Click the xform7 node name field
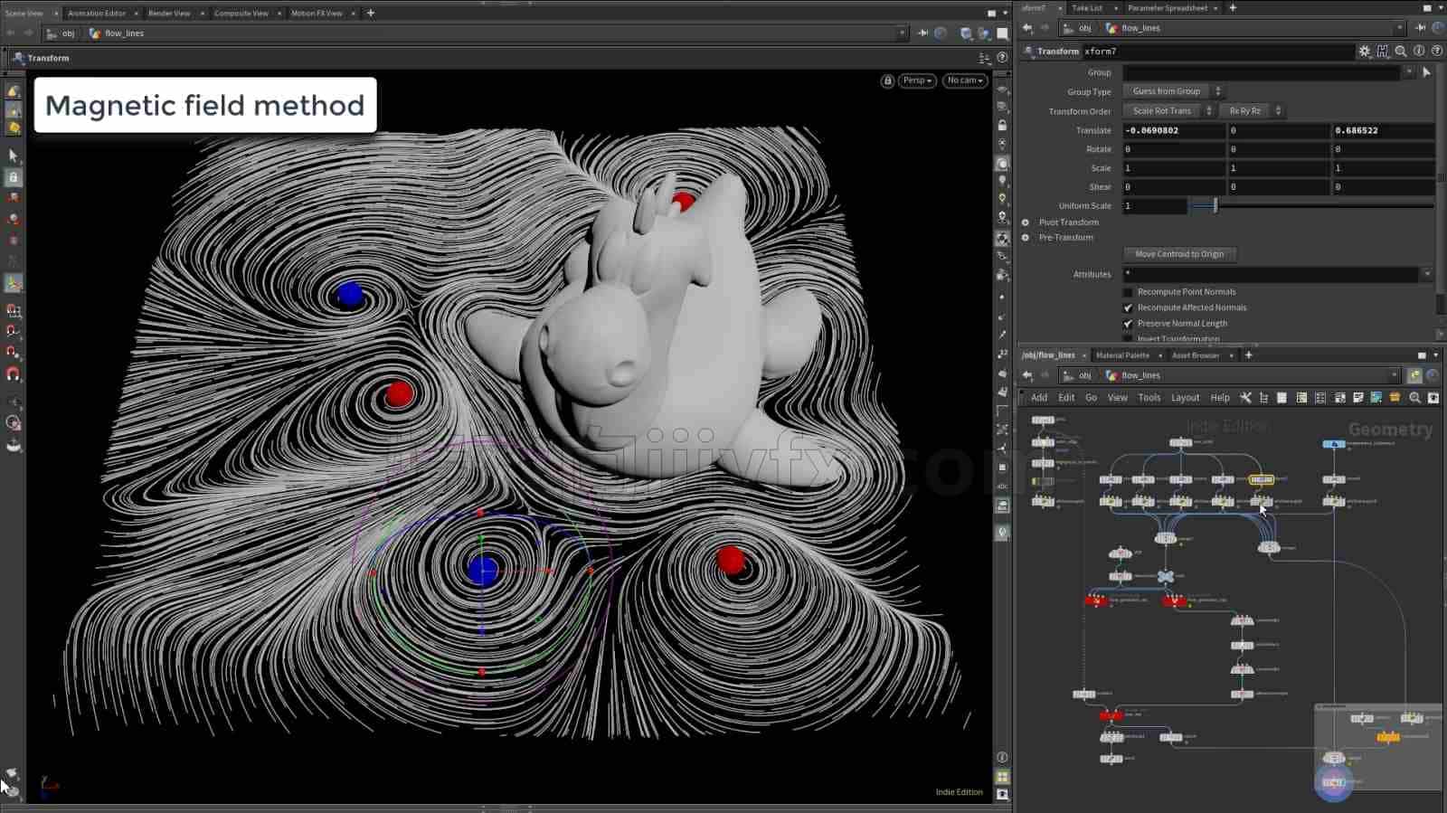 1217,52
